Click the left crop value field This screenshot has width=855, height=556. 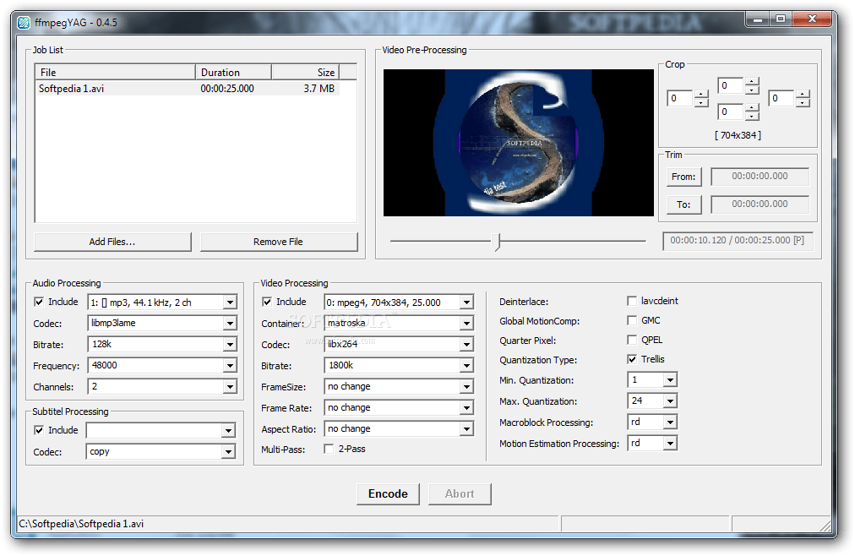point(680,99)
